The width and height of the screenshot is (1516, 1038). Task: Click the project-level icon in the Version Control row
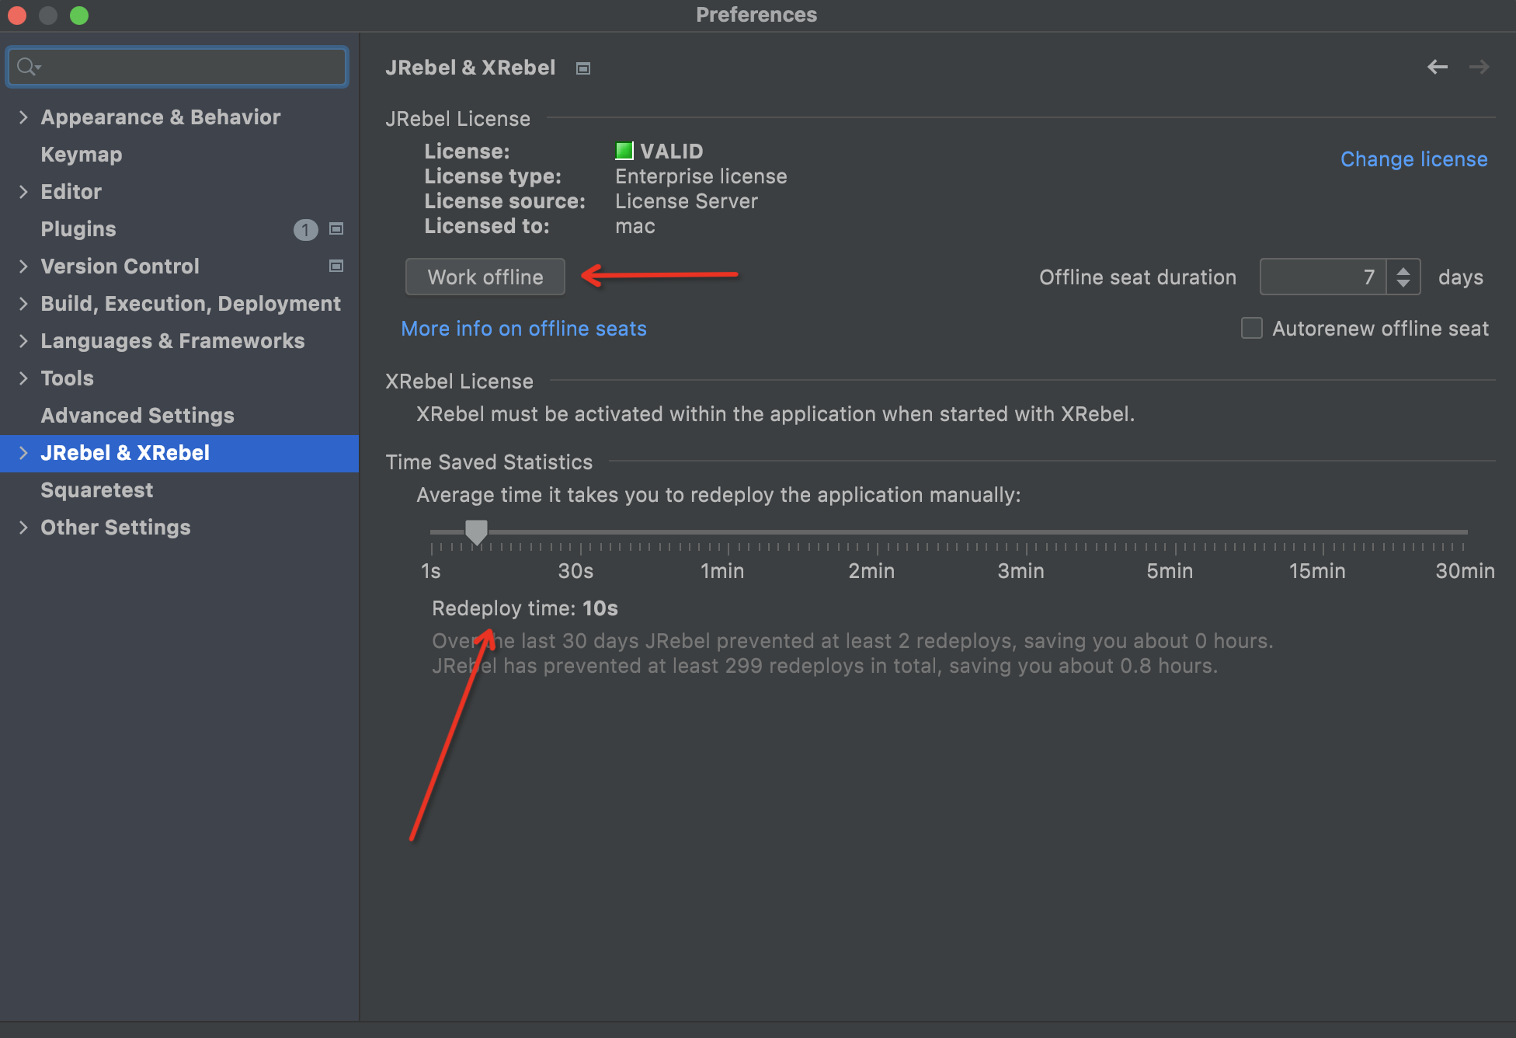(336, 266)
